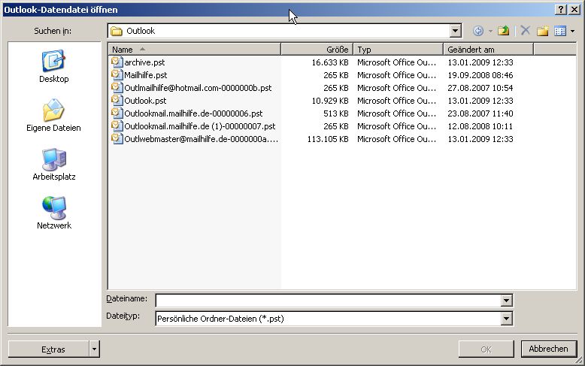Viewport: 585px width, 366px height.
Task: Select file name Outlookmail.mailhilfe.de (1)-00000007.pst
Action: click(x=199, y=126)
